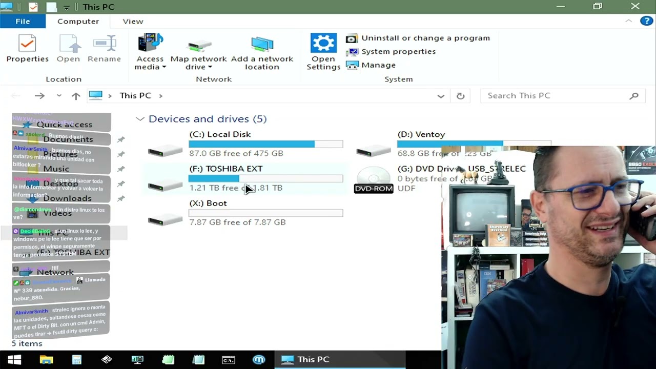Select the (G:) DVD-ROM drive icon
Image resolution: width=656 pixels, height=369 pixels.
click(x=374, y=179)
